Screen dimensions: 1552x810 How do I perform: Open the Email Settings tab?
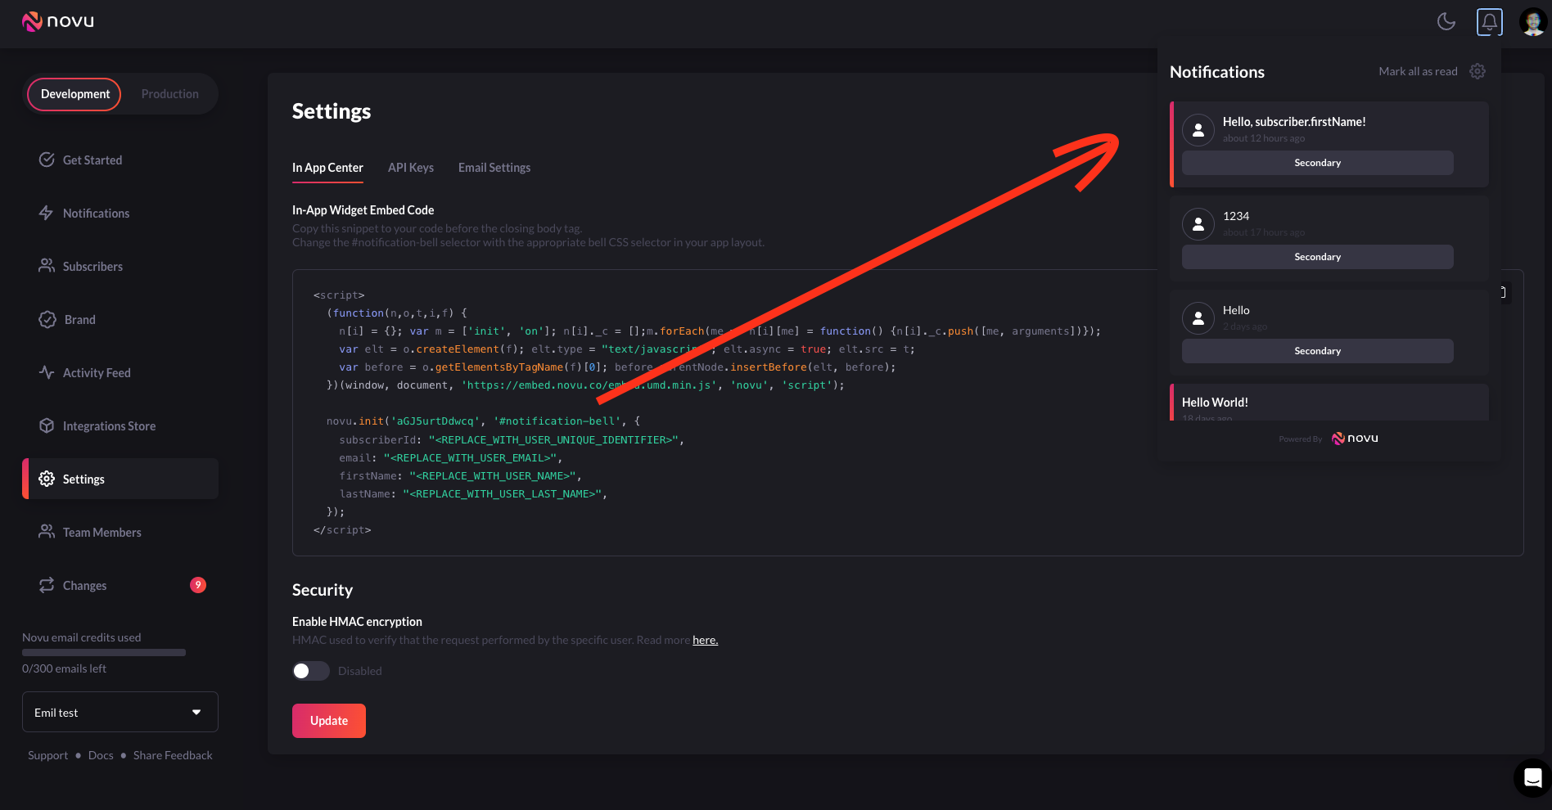click(494, 168)
